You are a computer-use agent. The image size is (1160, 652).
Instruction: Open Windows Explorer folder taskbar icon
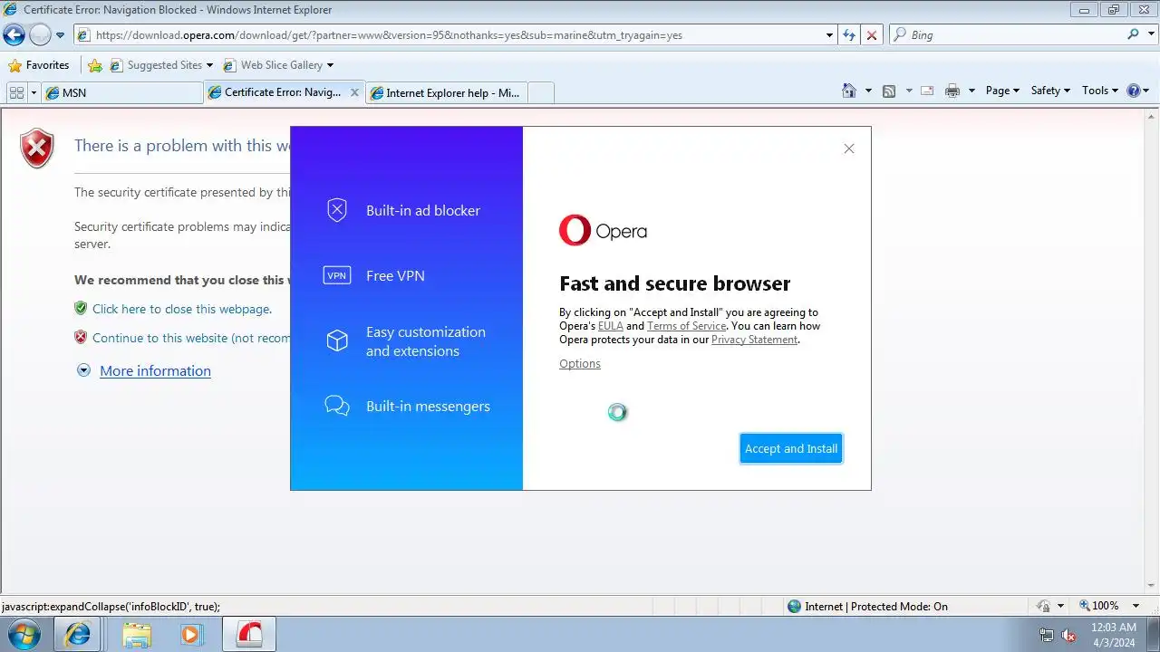pos(137,634)
